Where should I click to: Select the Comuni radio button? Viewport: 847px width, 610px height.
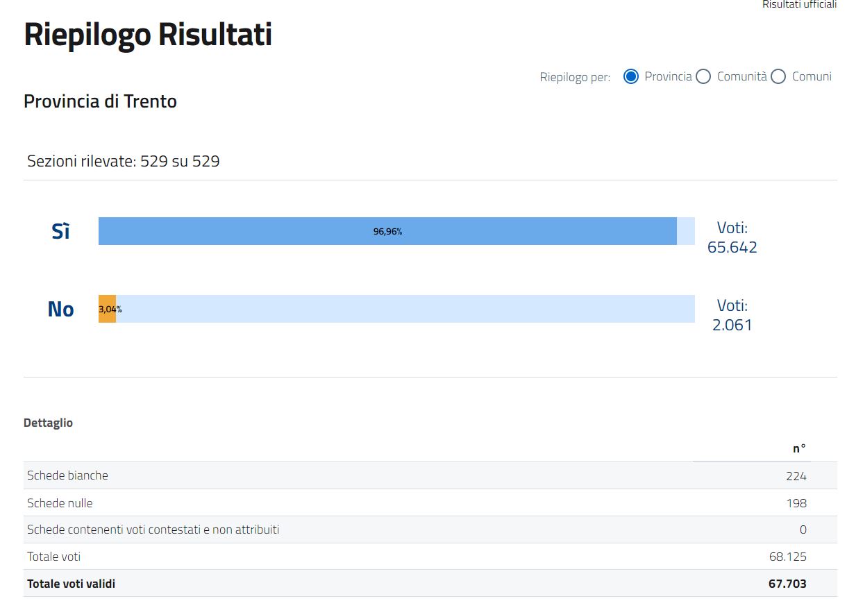click(778, 76)
